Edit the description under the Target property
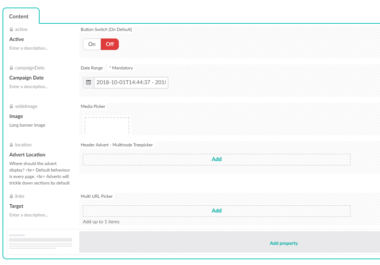The width and height of the screenshot is (380, 265). [x=29, y=215]
